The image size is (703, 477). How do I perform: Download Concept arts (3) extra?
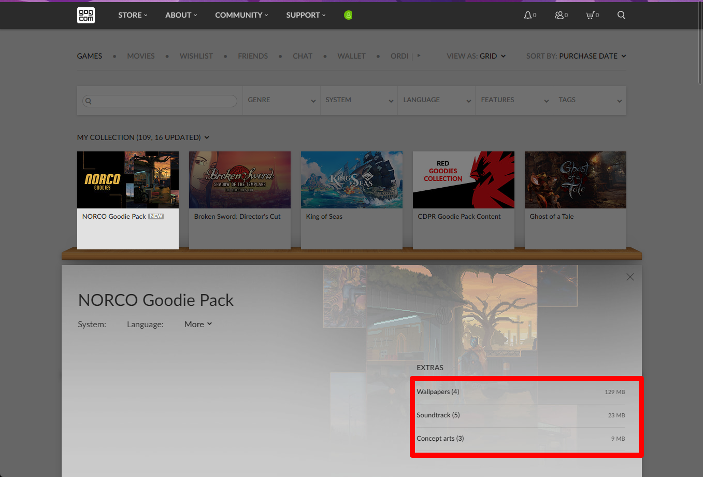[521, 439]
